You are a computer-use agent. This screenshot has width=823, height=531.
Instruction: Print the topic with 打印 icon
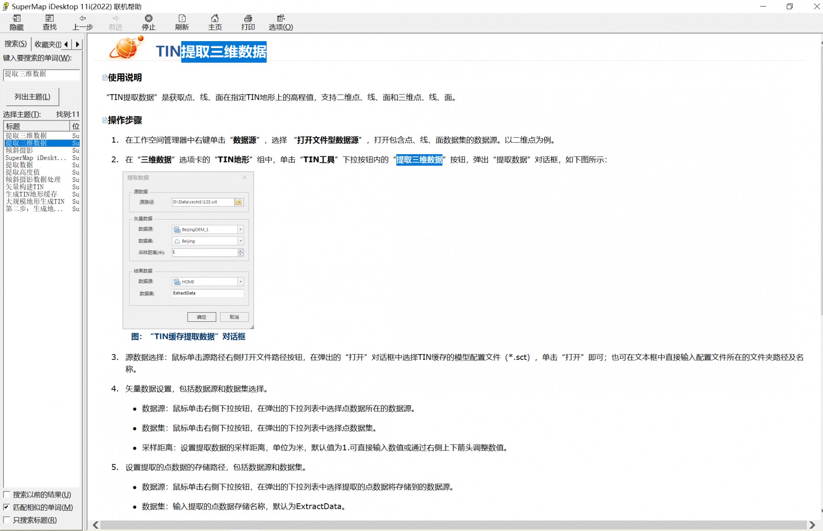pos(248,22)
